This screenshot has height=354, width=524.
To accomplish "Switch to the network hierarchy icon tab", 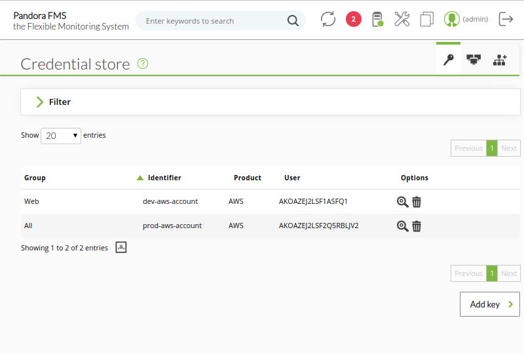I will point(500,60).
